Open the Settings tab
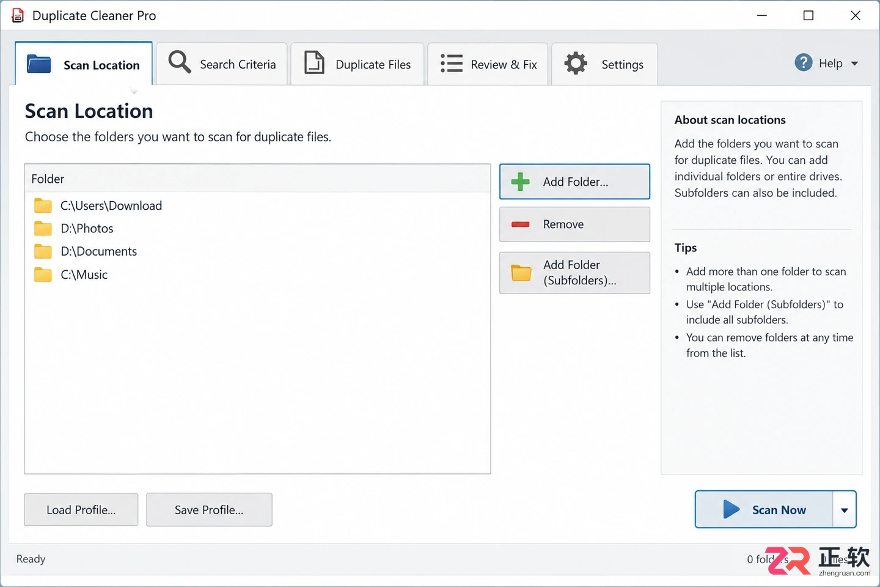880x587 pixels. click(x=604, y=64)
